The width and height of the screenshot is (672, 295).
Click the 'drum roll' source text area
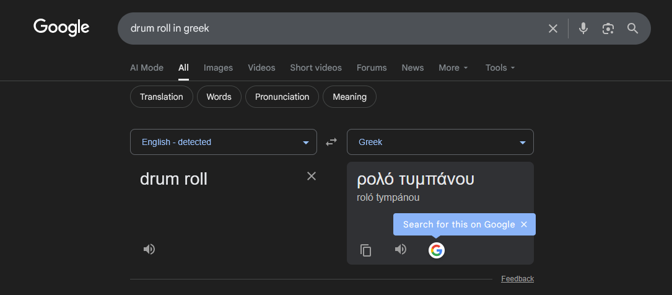(173, 179)
